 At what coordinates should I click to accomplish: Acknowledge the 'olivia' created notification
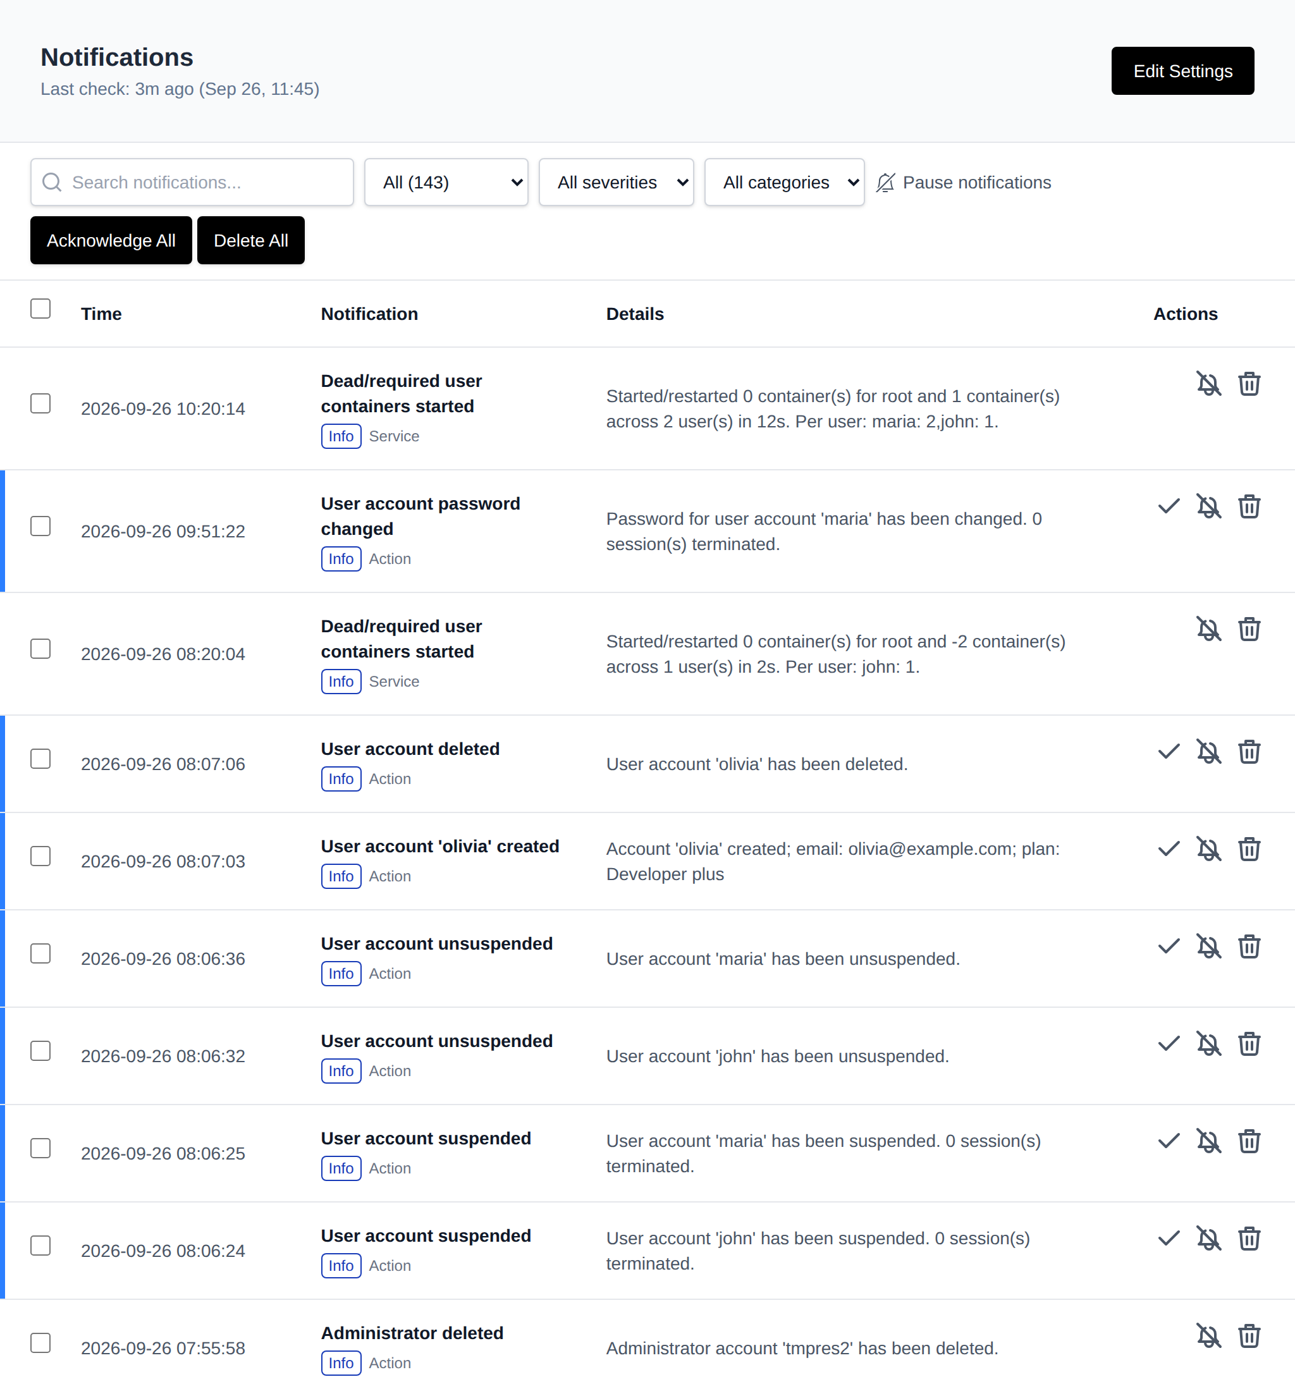[1168, 849]
